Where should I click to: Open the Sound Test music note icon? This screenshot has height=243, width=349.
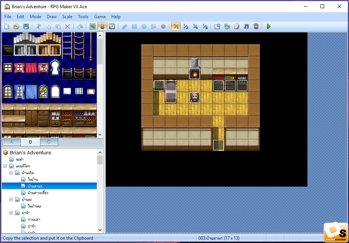246,26
